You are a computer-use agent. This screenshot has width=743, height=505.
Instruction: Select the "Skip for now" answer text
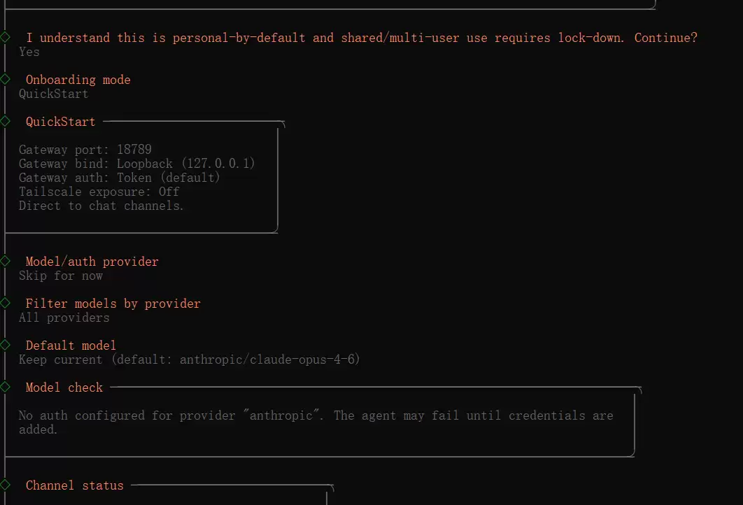61,276
